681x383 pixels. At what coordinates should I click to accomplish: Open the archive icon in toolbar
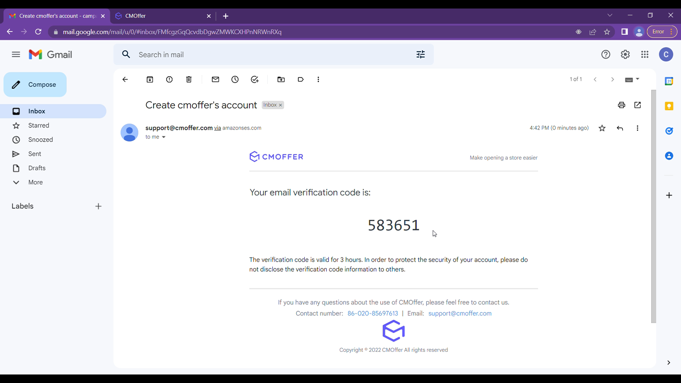click(150, 79)
